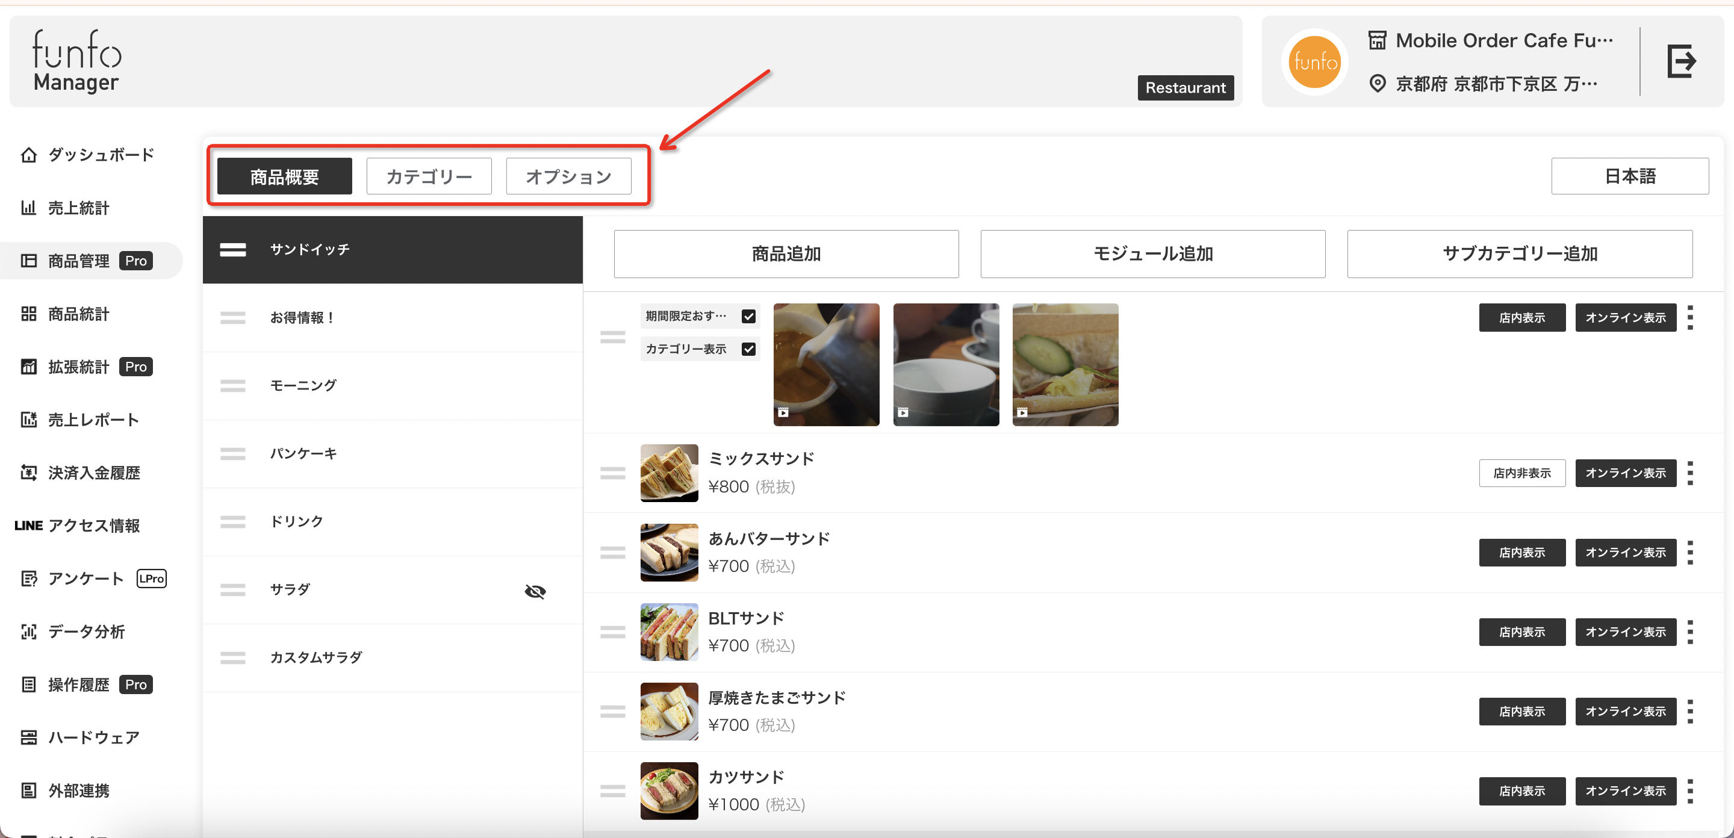This screenshot has height=838, width=1734.
Task: Toggle オンライン表示 for カツサンド
Action: [x=1626, y=791]
